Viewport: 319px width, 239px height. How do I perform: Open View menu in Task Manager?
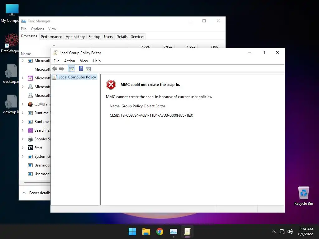52,29
